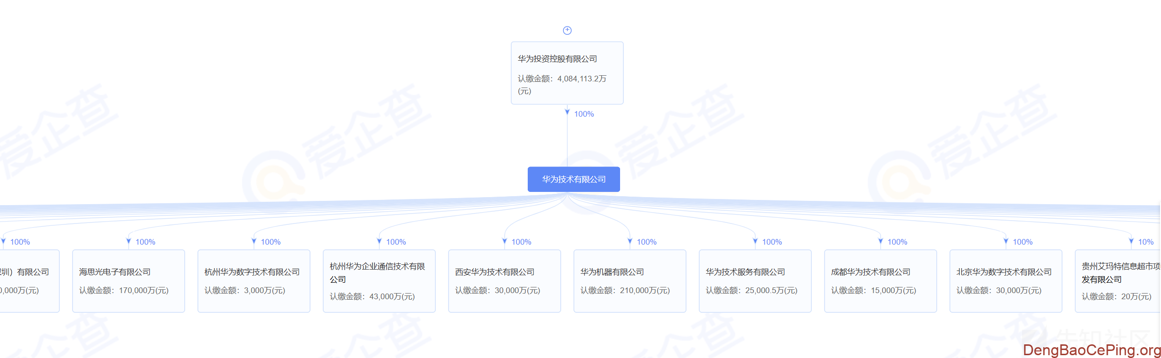The width and height of the screenshot is (1161, 358).
Task: Click 认缴金额 4,084,113.2万 text
Action: point(562,85)
